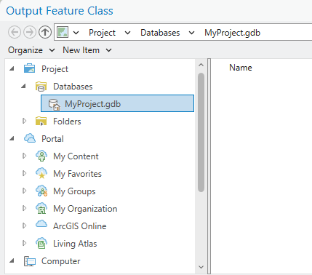Click the MyProject.gdb geodatabase icon
312x275 pixels.
coord(55,104)
